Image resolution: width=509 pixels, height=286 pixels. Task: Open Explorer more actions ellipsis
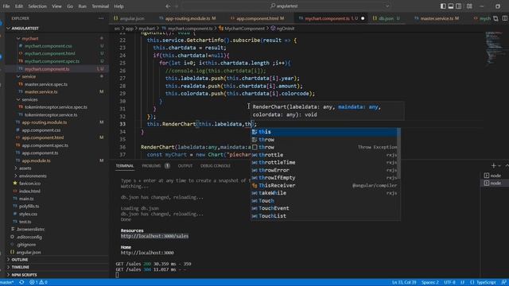(101, 18)
